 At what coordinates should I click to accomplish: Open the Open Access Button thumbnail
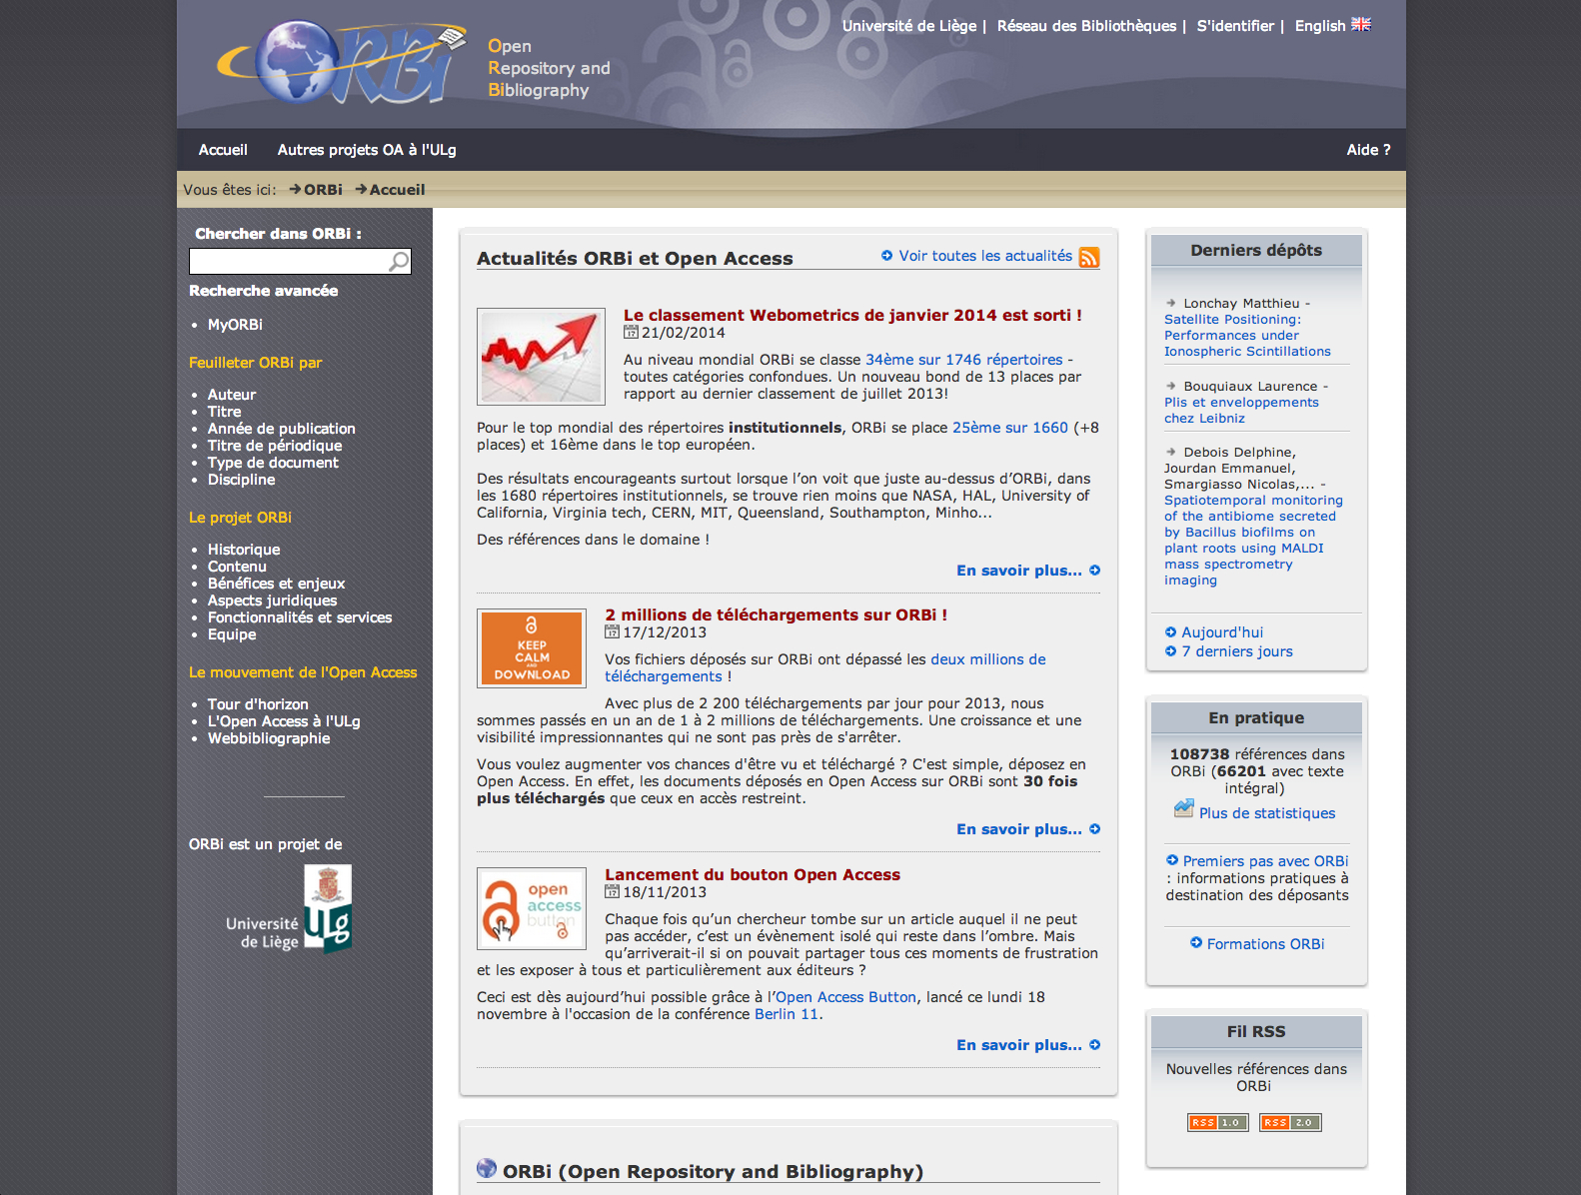point(532,908)
